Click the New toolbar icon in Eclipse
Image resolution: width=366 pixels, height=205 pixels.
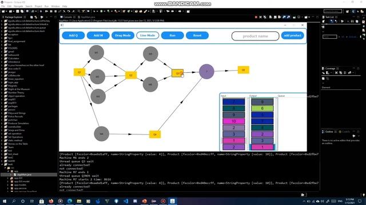[x=3, y=11]
